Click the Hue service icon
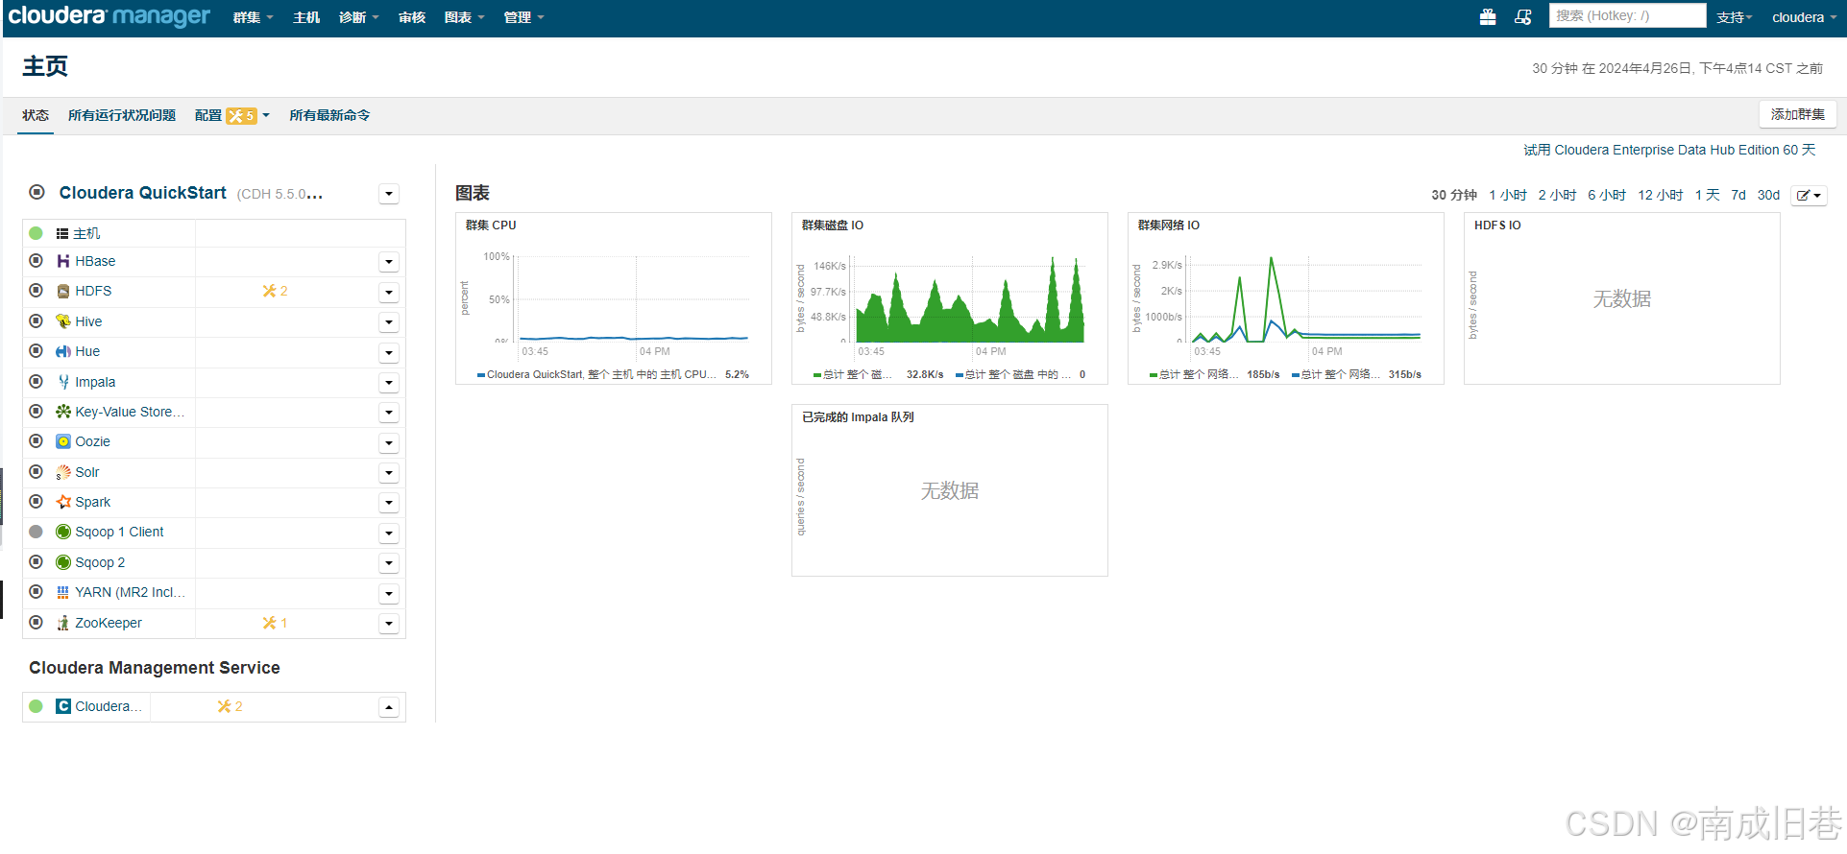 [x=63, y=351]
